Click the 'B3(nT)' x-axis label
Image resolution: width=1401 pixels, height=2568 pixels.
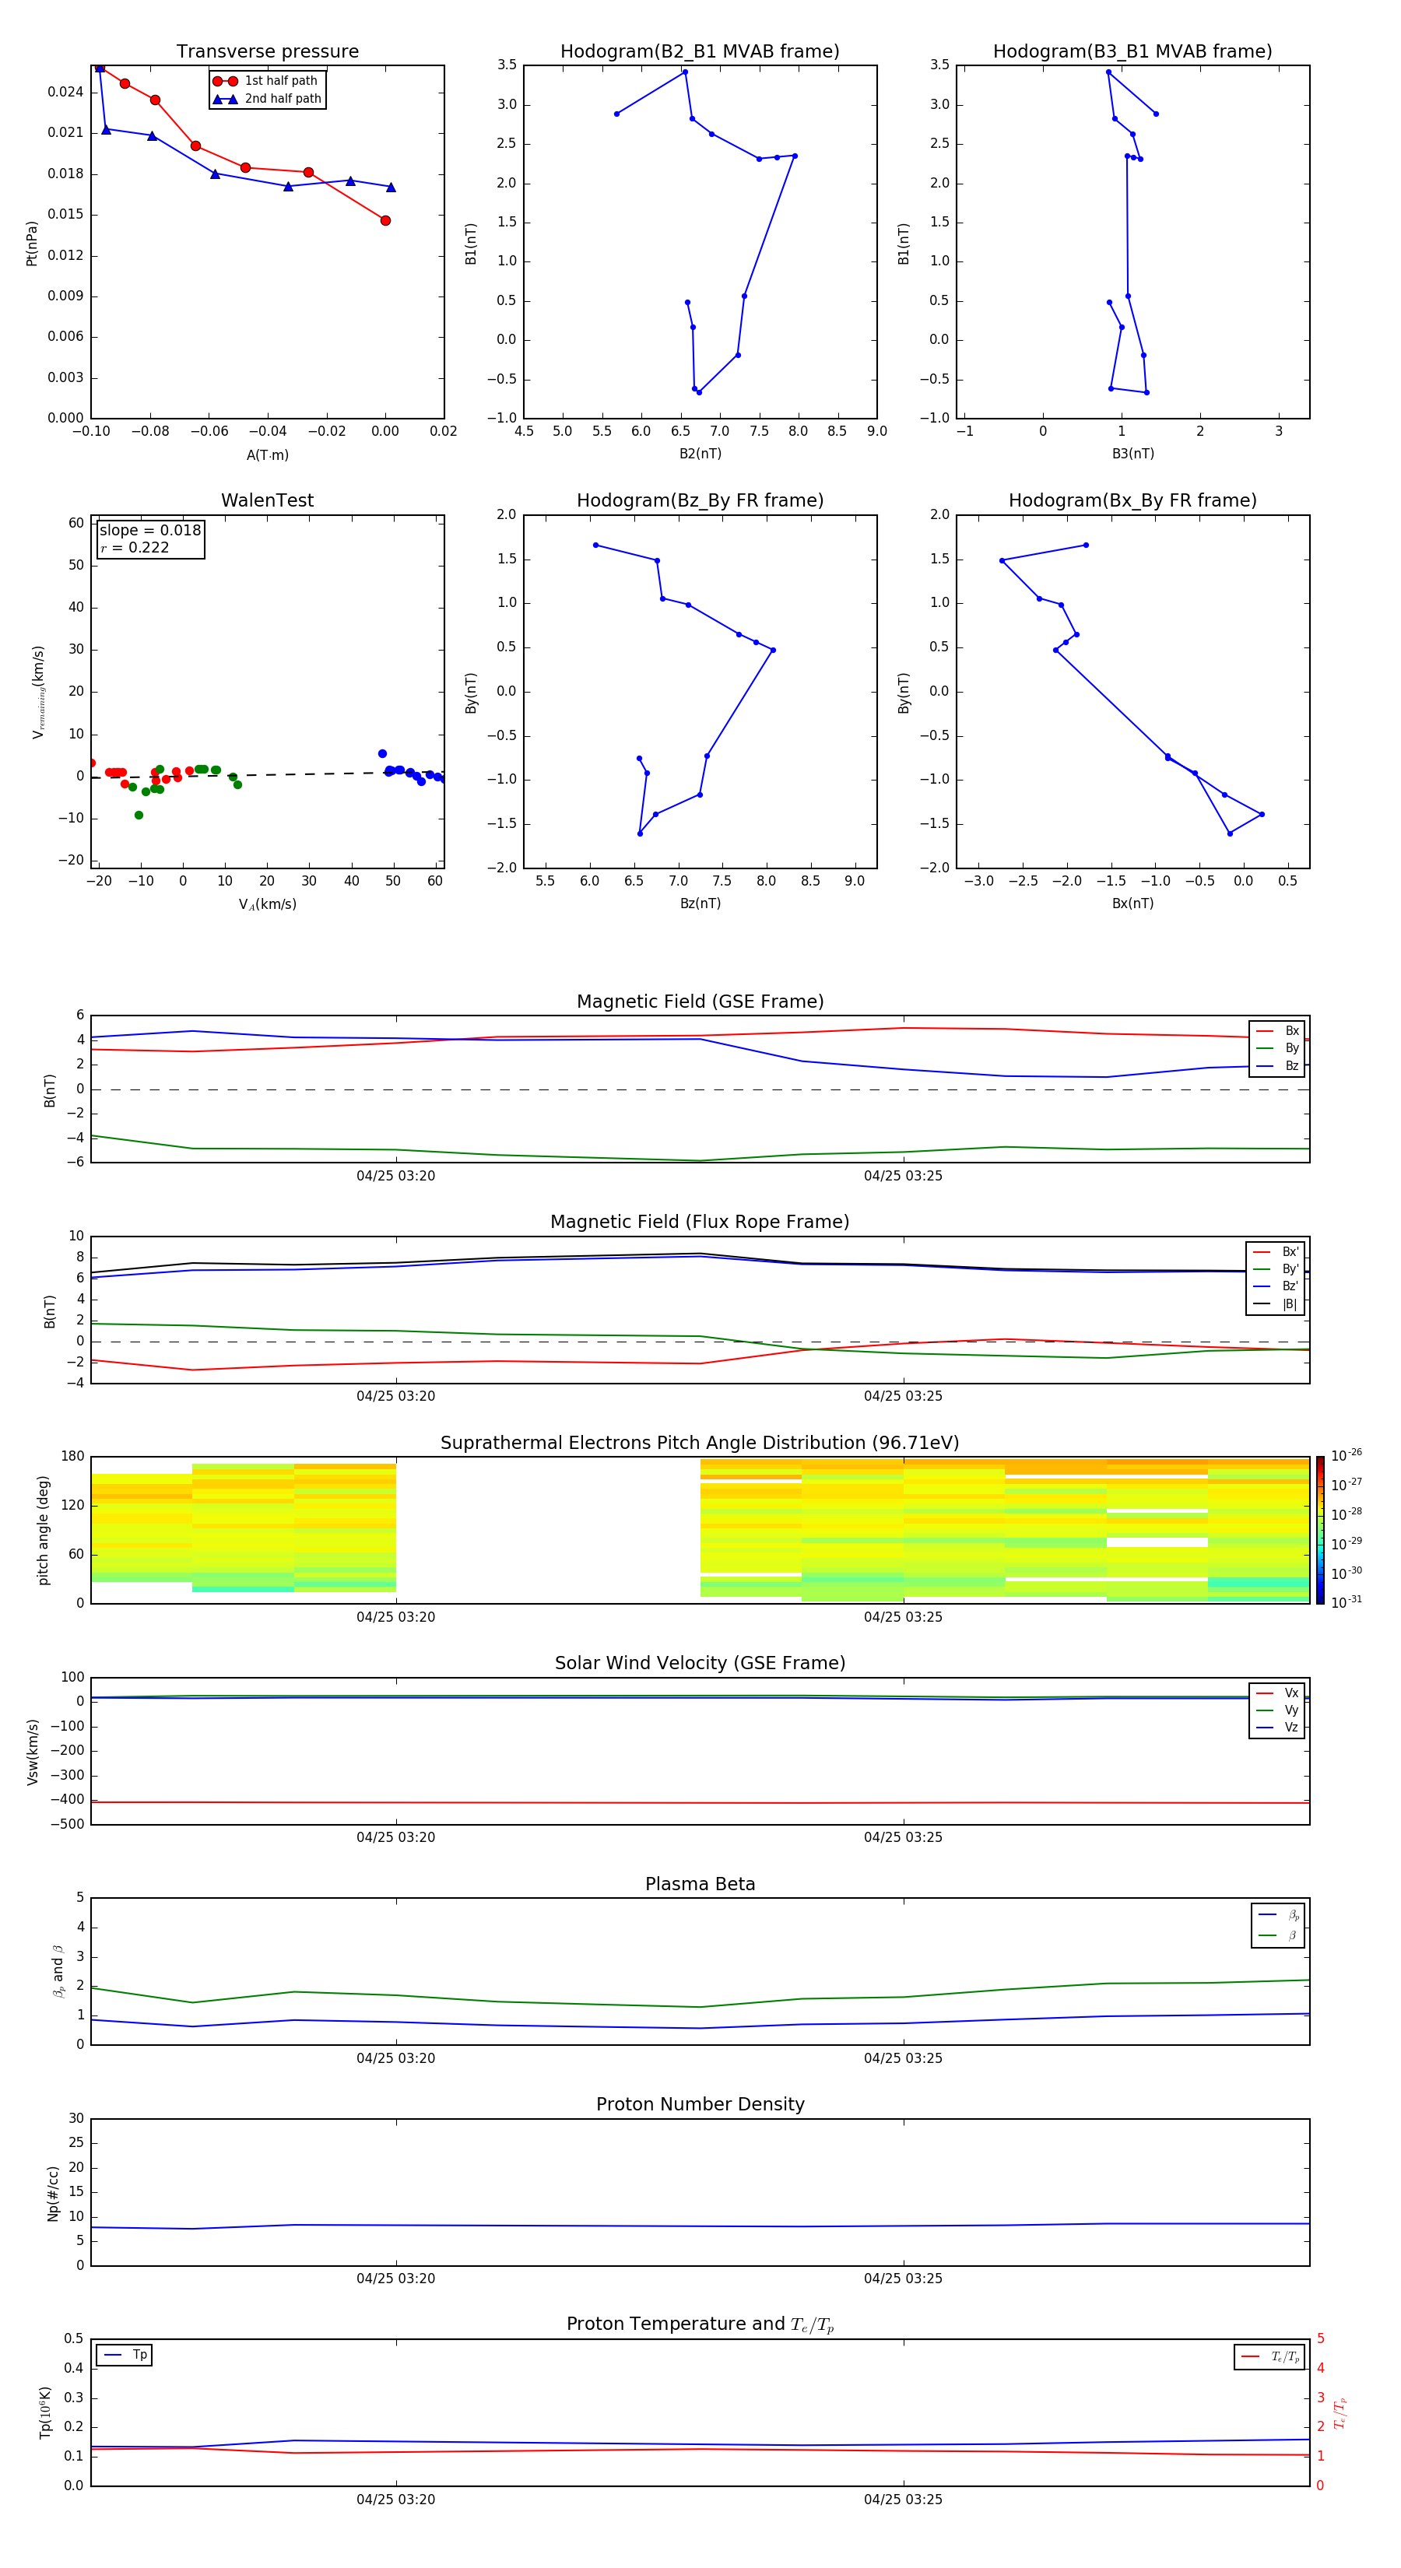(x=1132, y=454)
